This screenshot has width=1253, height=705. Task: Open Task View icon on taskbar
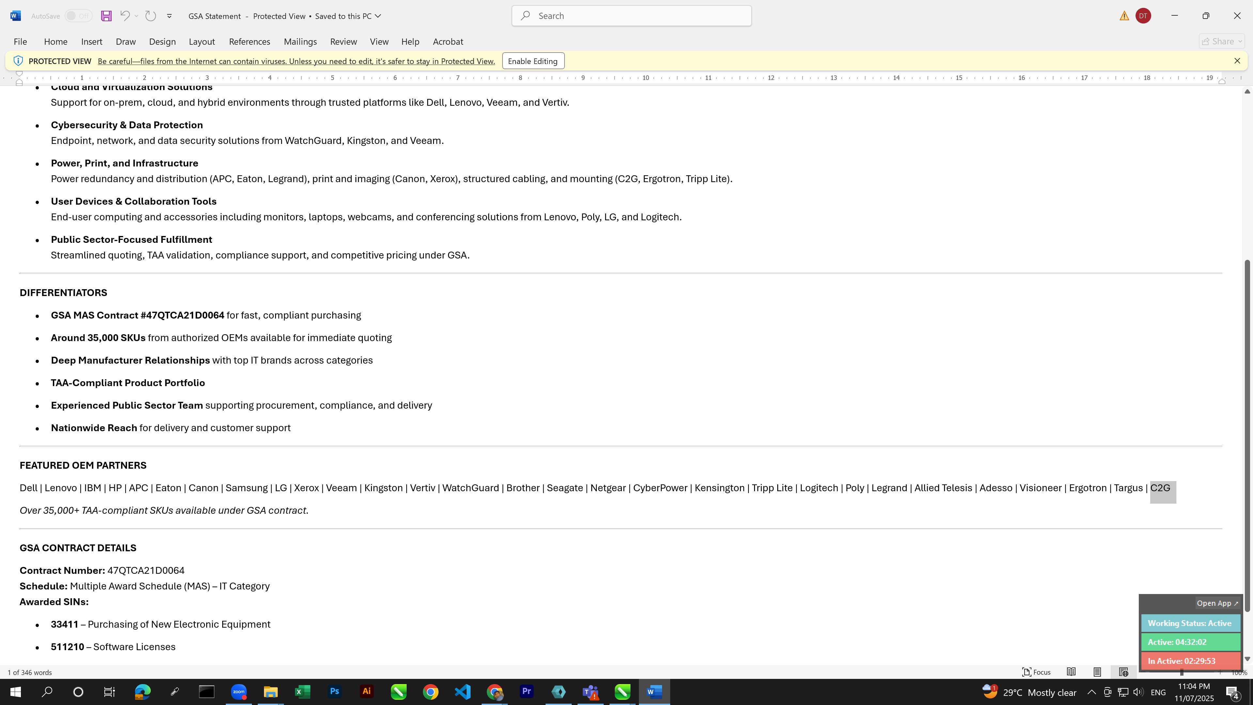109,692
